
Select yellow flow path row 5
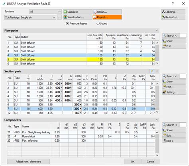(81, 59)
